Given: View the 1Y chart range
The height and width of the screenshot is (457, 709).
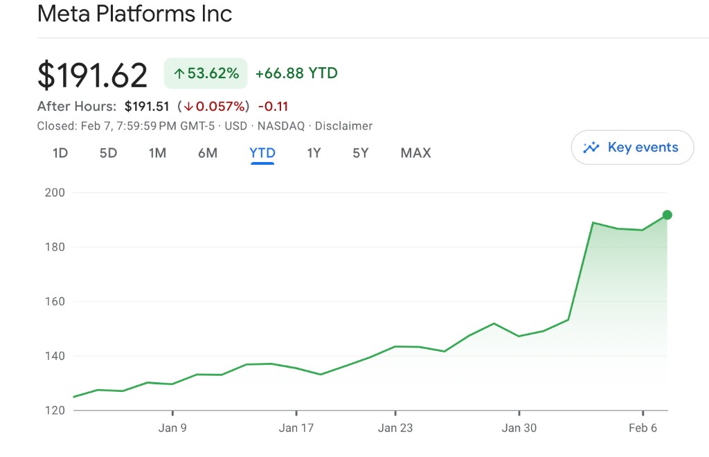Looking at the screenshot, I should (x=314, y=153).
